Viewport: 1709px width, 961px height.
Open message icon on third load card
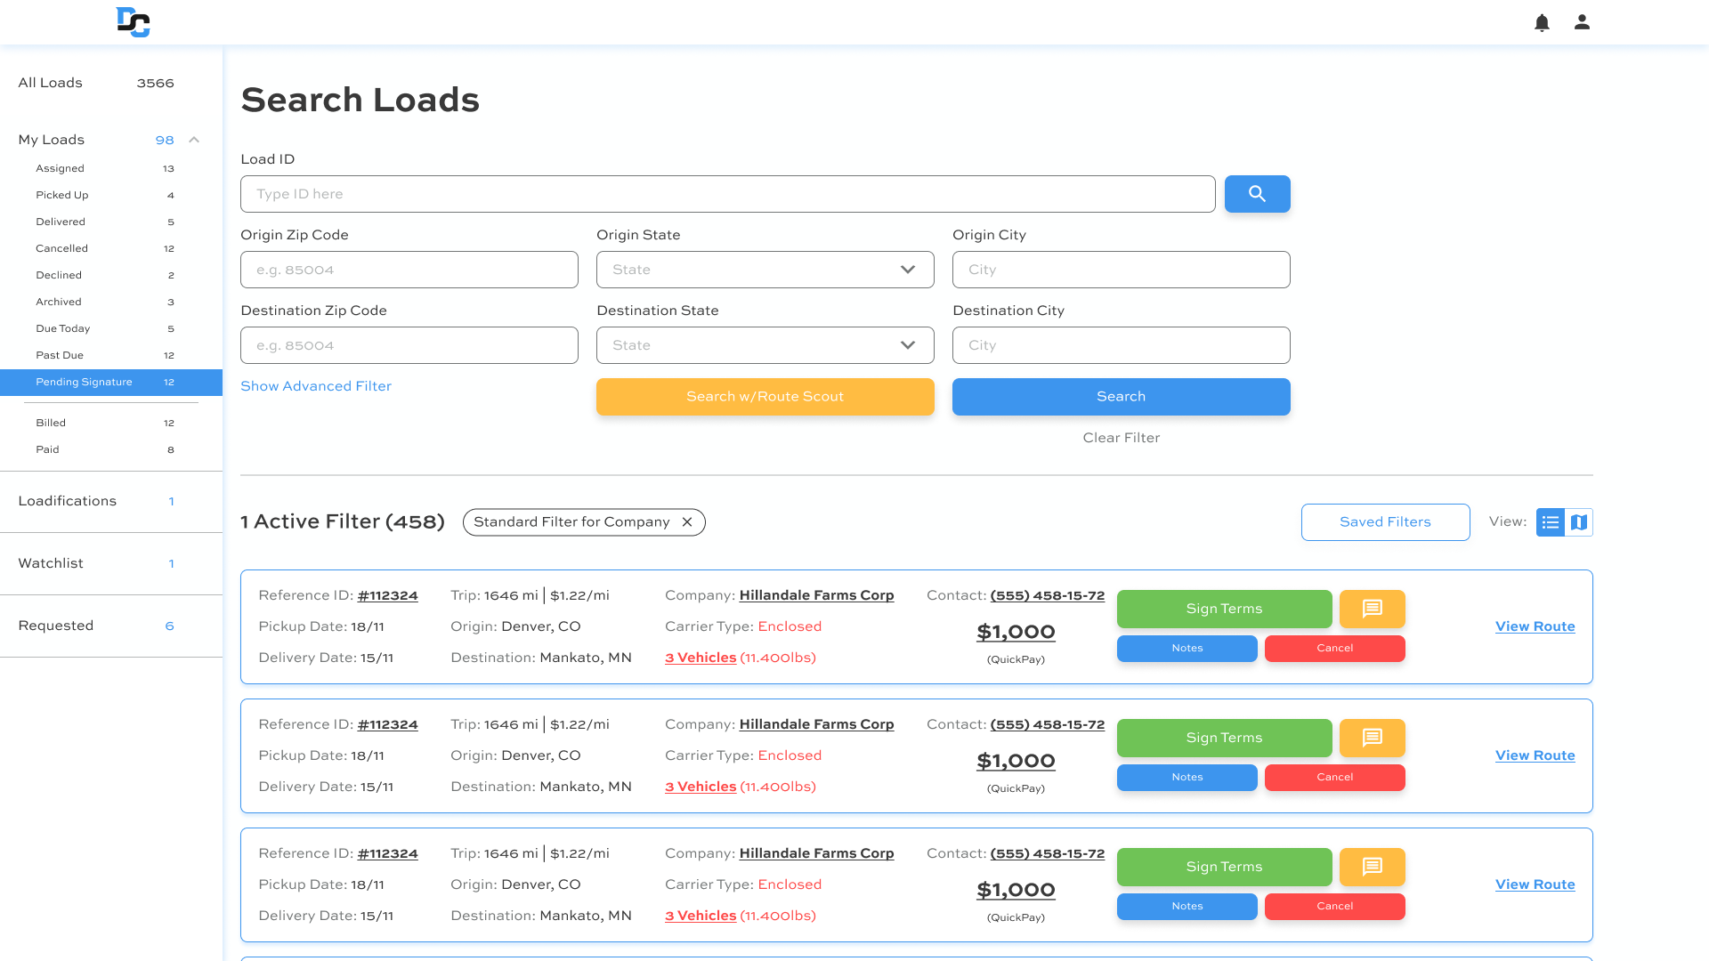coord(1373,867)
